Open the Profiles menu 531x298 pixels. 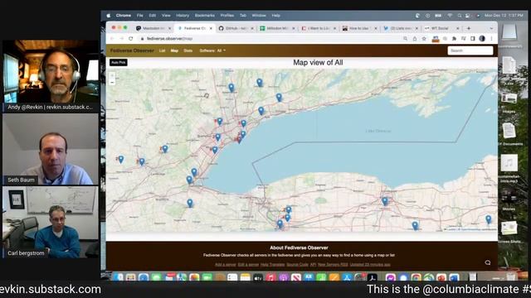[x=227, y=16]
